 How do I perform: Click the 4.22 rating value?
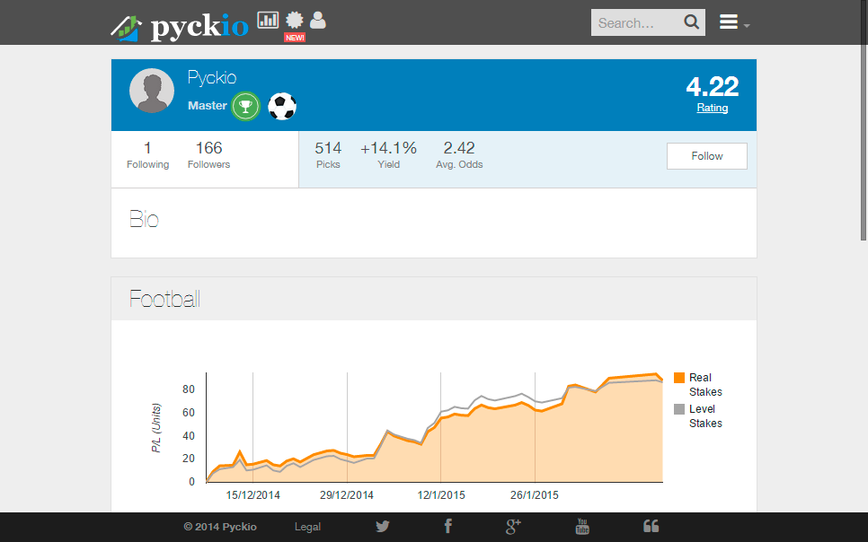pyautogui.click(x=712, y=87)
